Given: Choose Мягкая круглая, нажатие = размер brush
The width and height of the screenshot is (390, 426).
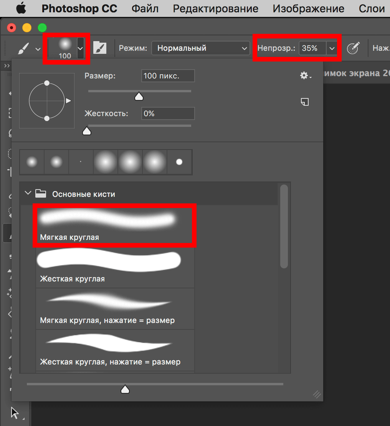Looking at the screenshot, I should [114, 309].
